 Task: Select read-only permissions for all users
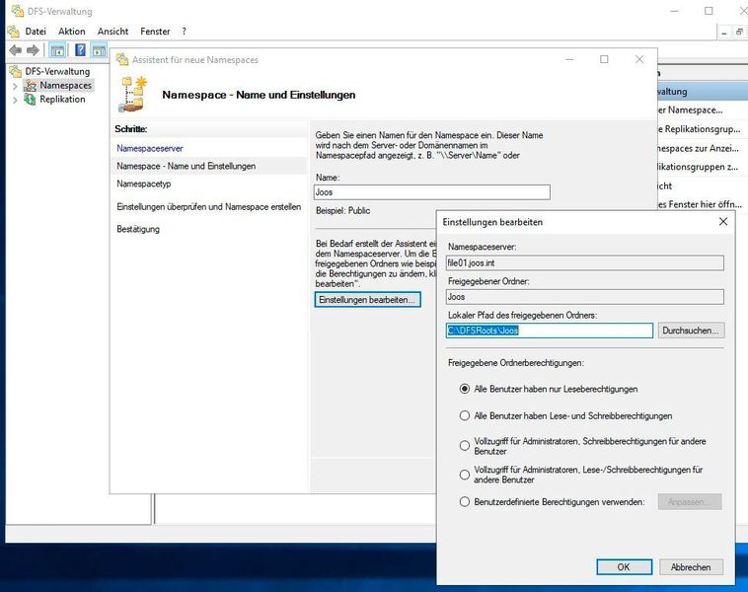(464, 389)
